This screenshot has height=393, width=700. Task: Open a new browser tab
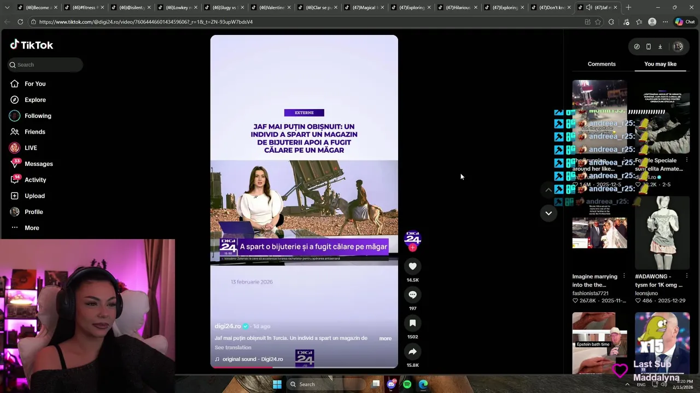coord(628,8)
